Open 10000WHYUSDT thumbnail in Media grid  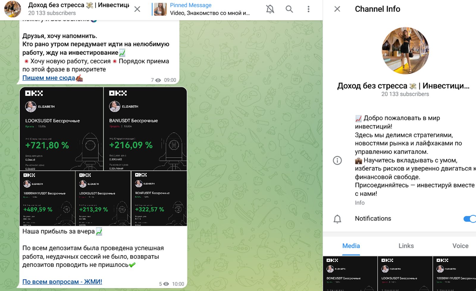(x=455, y=273)
